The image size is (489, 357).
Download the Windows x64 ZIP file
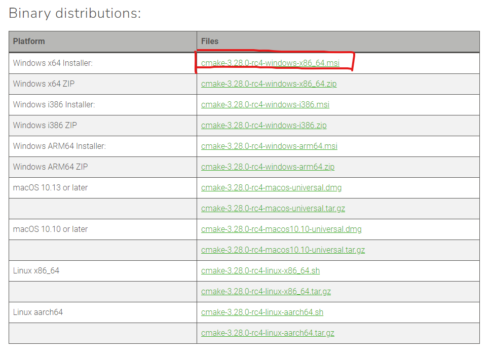click(269, 84)
